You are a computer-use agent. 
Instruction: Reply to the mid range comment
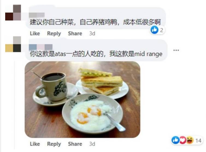pos(54,144)
